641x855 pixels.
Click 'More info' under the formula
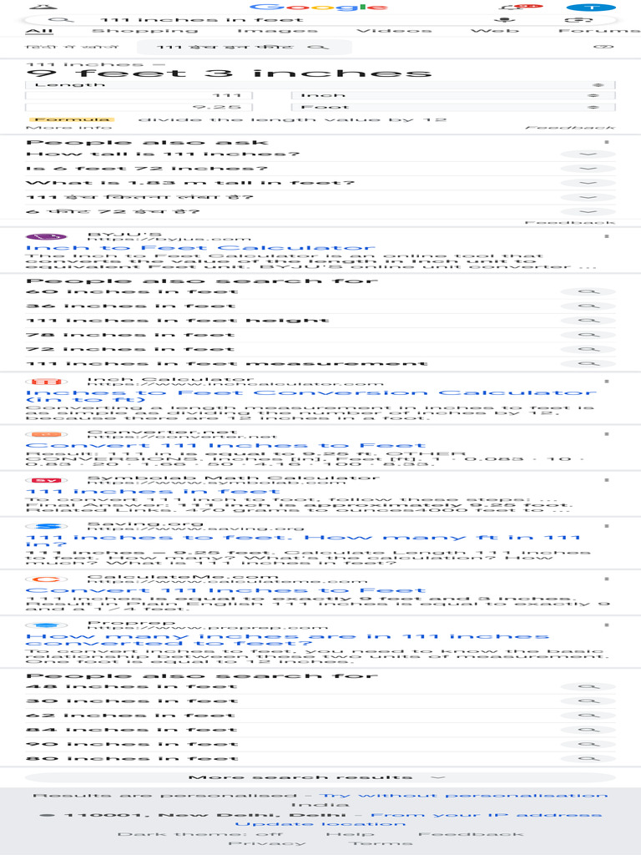coord(68,128)
